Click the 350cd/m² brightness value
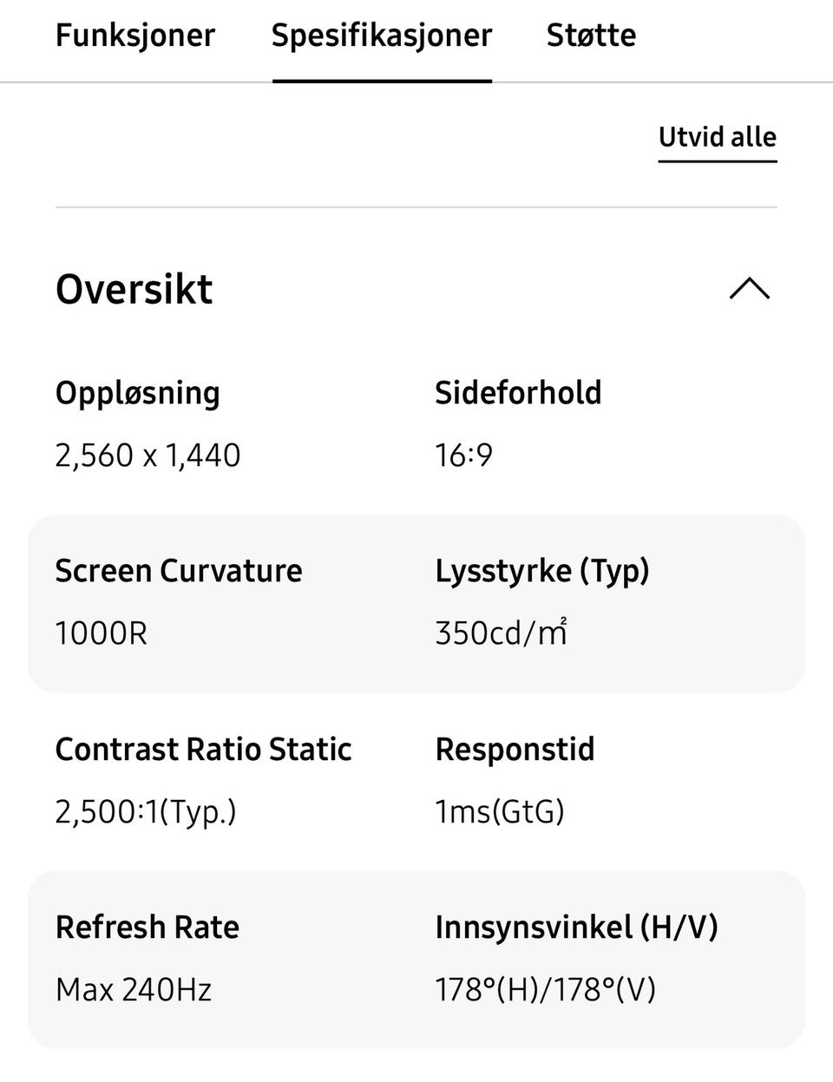 click(502, 633)
